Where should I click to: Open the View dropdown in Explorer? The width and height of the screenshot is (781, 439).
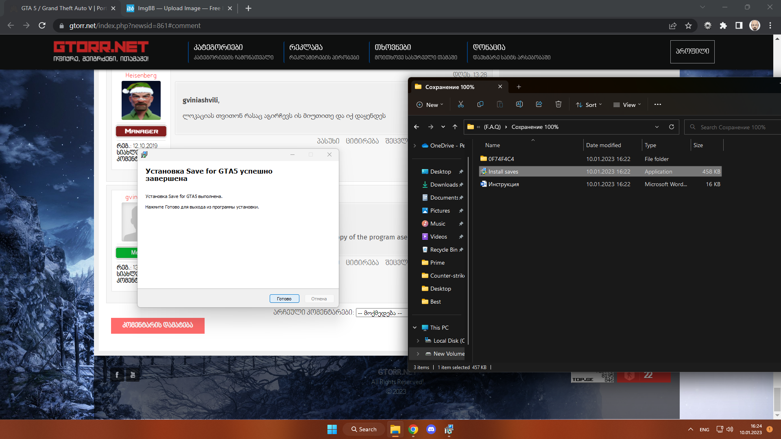[x=627, y=104]
